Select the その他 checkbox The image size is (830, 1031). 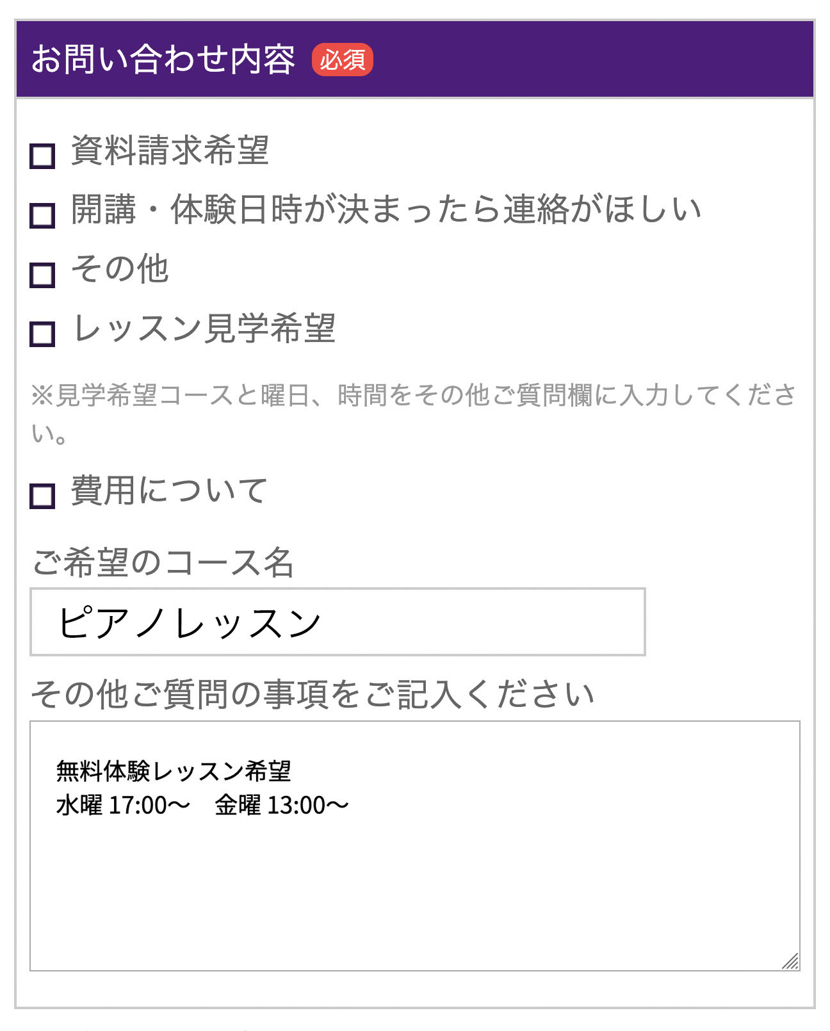click(42, 275)
